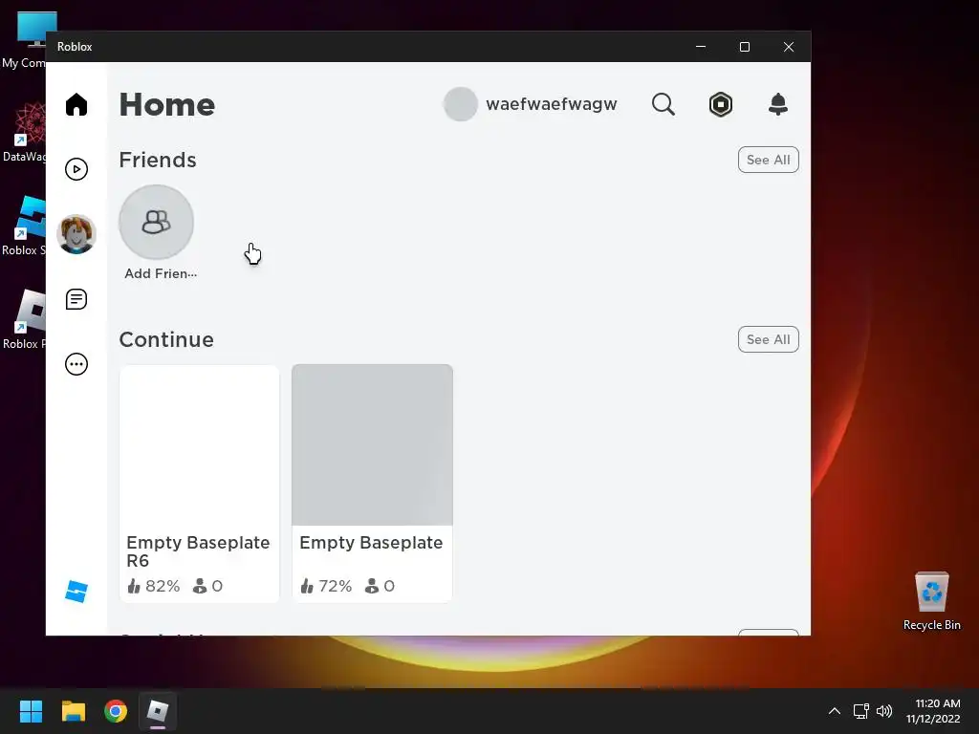Screen dimensions: 979x734
Task: Close the Roblox window
Action: [x=789, y=47]
